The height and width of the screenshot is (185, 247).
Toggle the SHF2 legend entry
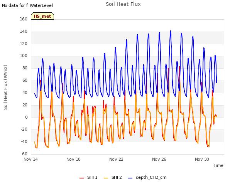pos(113,177)
